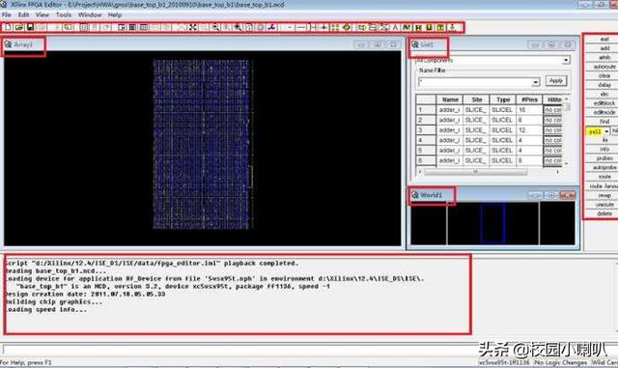618x368 pixels.
Task: Expand the All Components dropdown
Action: [x=566, y=60]
